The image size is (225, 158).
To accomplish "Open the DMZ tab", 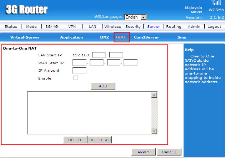I will click(x=104, y=37).
